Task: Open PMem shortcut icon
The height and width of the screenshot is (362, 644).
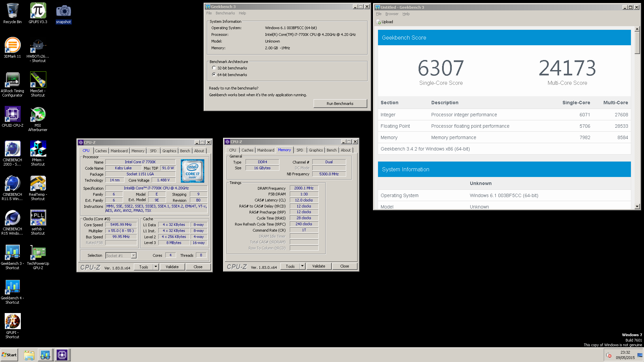Action: pyautogui.click(x=38, y=154)
